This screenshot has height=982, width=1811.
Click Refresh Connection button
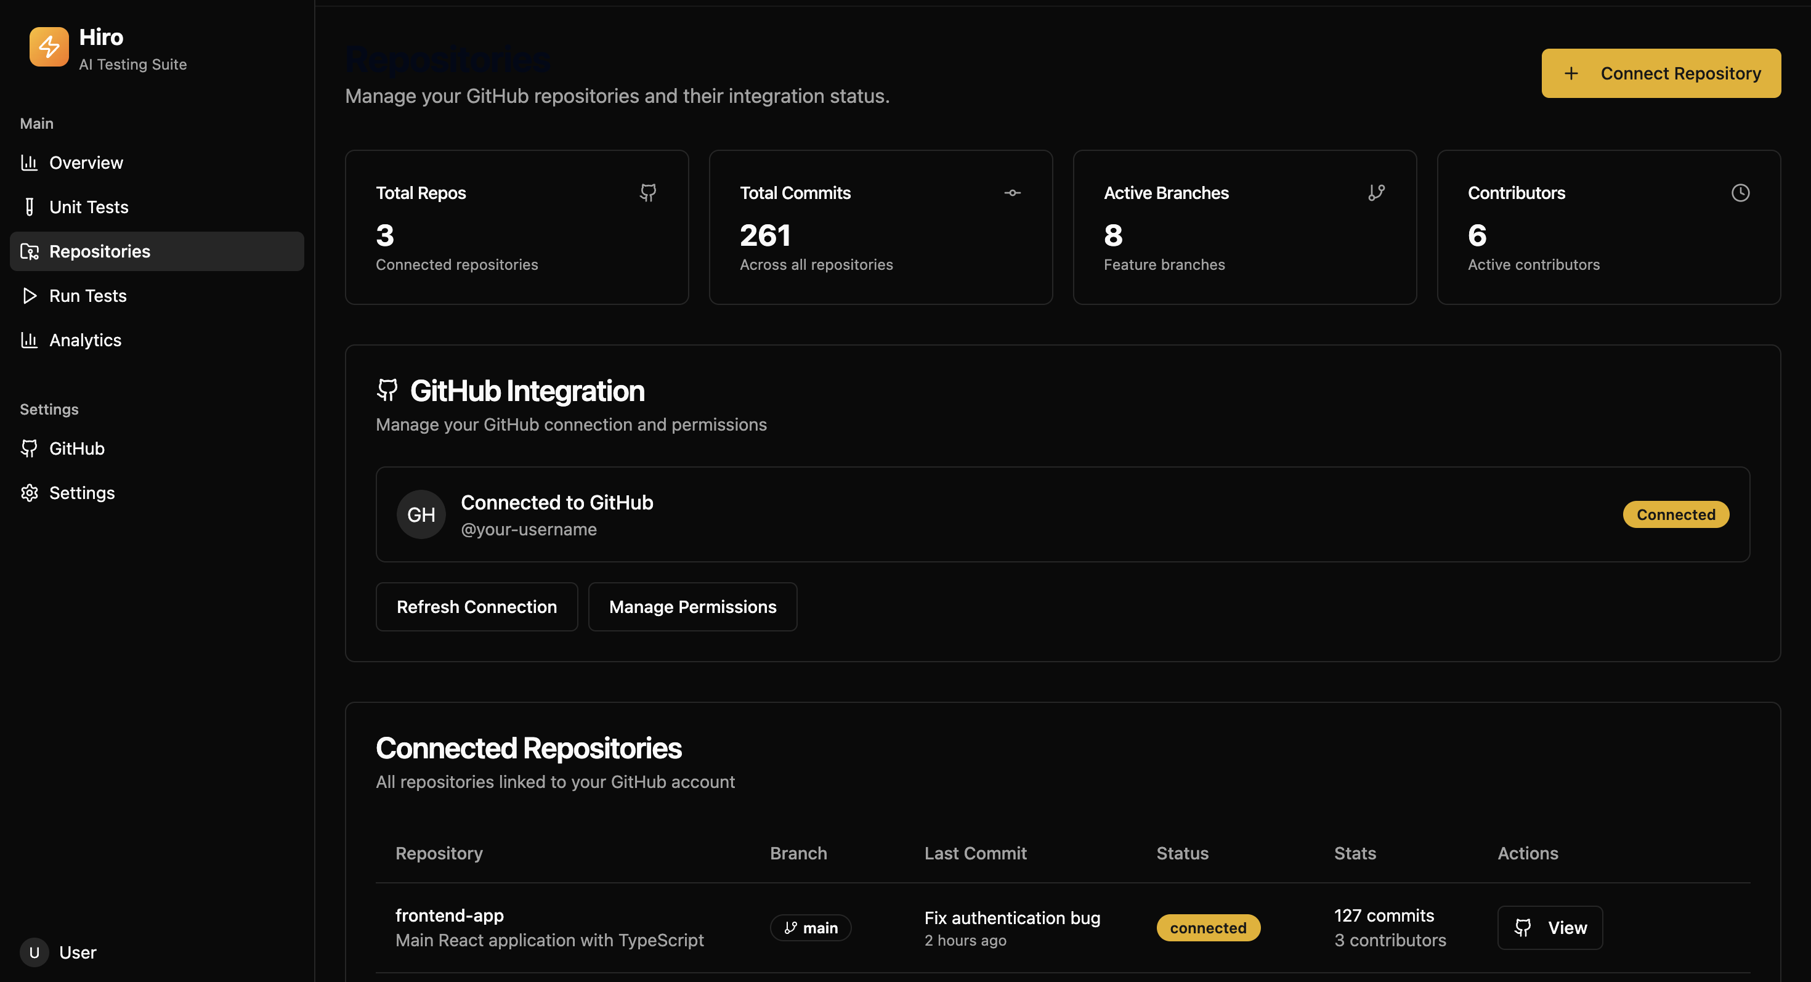coord(476,607)
